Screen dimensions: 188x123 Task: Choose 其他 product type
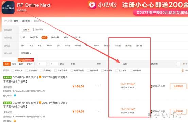tap(66, 37)
